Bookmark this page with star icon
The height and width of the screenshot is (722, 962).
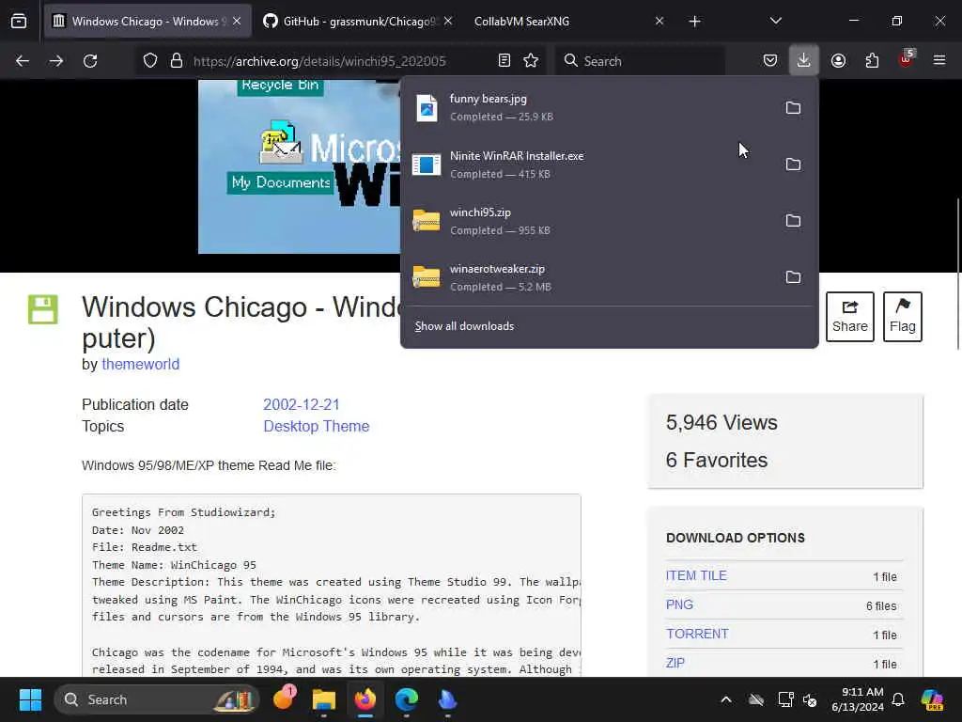pyautogui.click(x=531, y=61)
